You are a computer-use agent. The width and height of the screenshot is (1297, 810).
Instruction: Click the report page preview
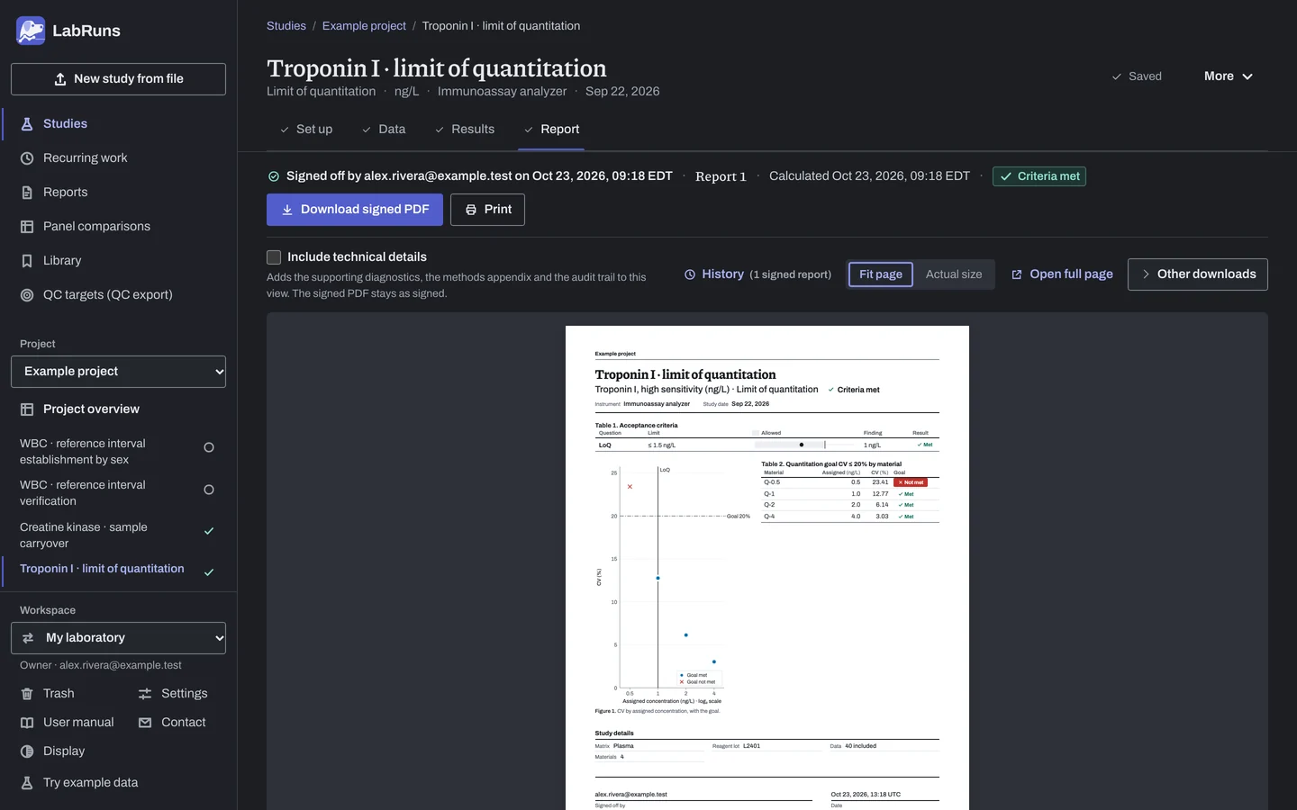[767, 568]
